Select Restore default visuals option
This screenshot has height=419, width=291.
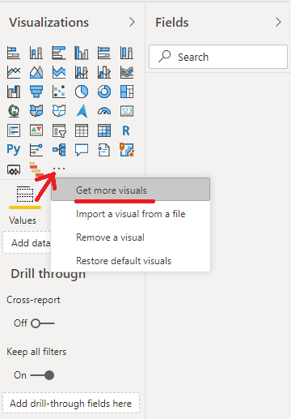coord(130,261)
